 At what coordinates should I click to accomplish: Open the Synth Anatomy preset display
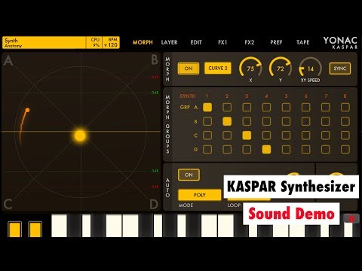click(44, 43)
